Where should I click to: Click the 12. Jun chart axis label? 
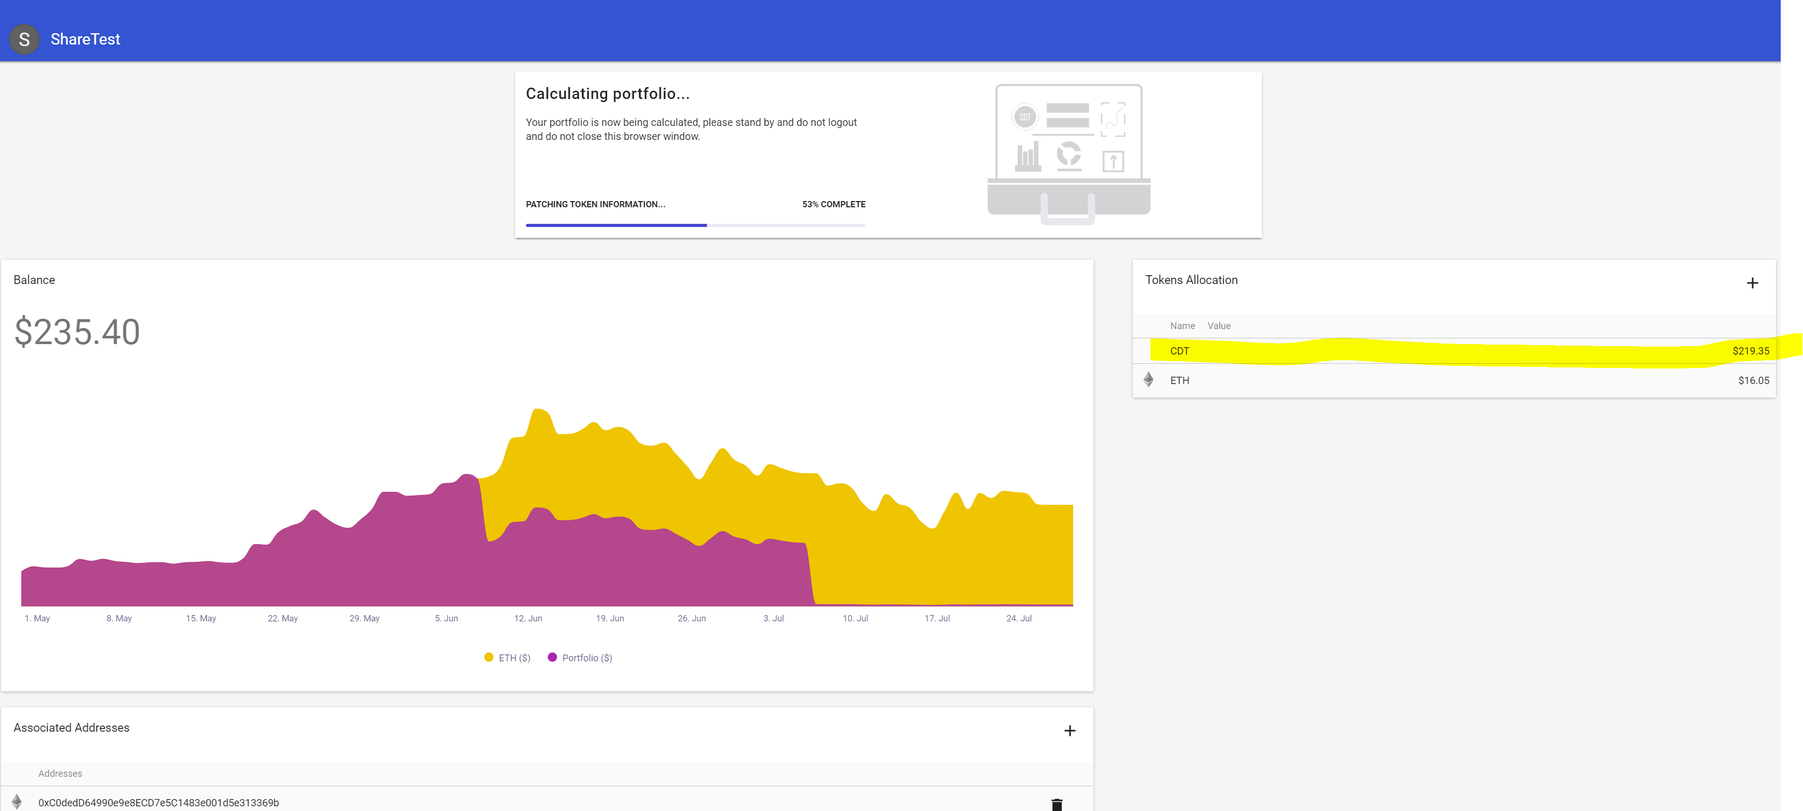click(528, 618)
